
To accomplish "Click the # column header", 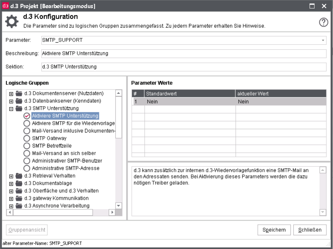I will click(x=138, y=94).
